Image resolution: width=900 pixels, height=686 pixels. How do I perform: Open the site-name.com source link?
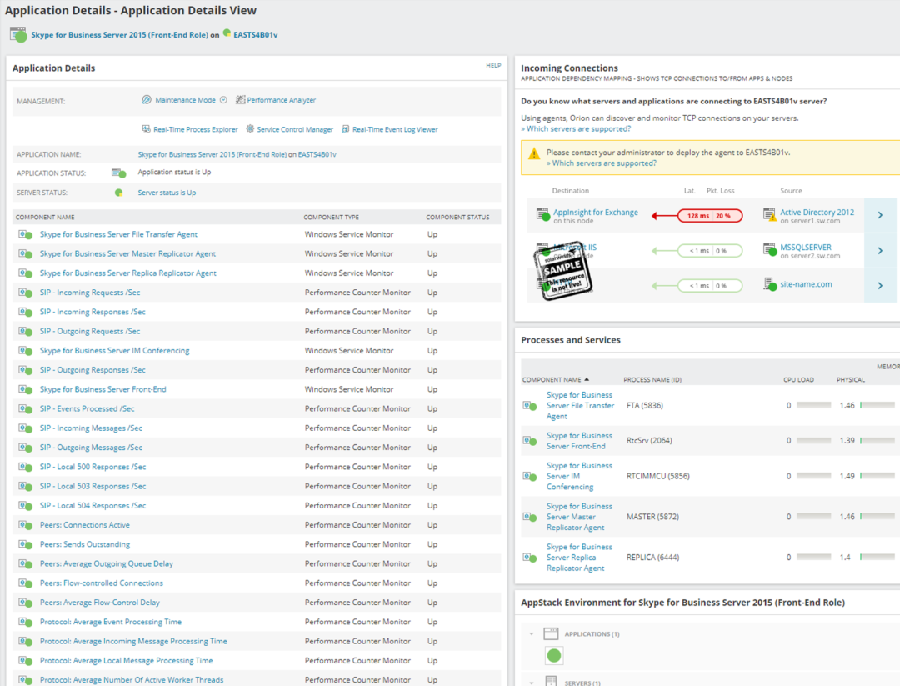tap(806, 284)
